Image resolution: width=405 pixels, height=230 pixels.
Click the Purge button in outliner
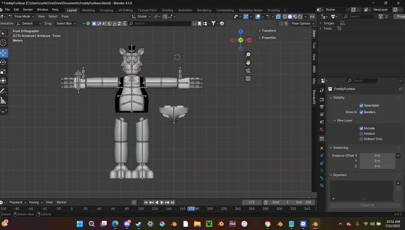(x=400, y=17)
